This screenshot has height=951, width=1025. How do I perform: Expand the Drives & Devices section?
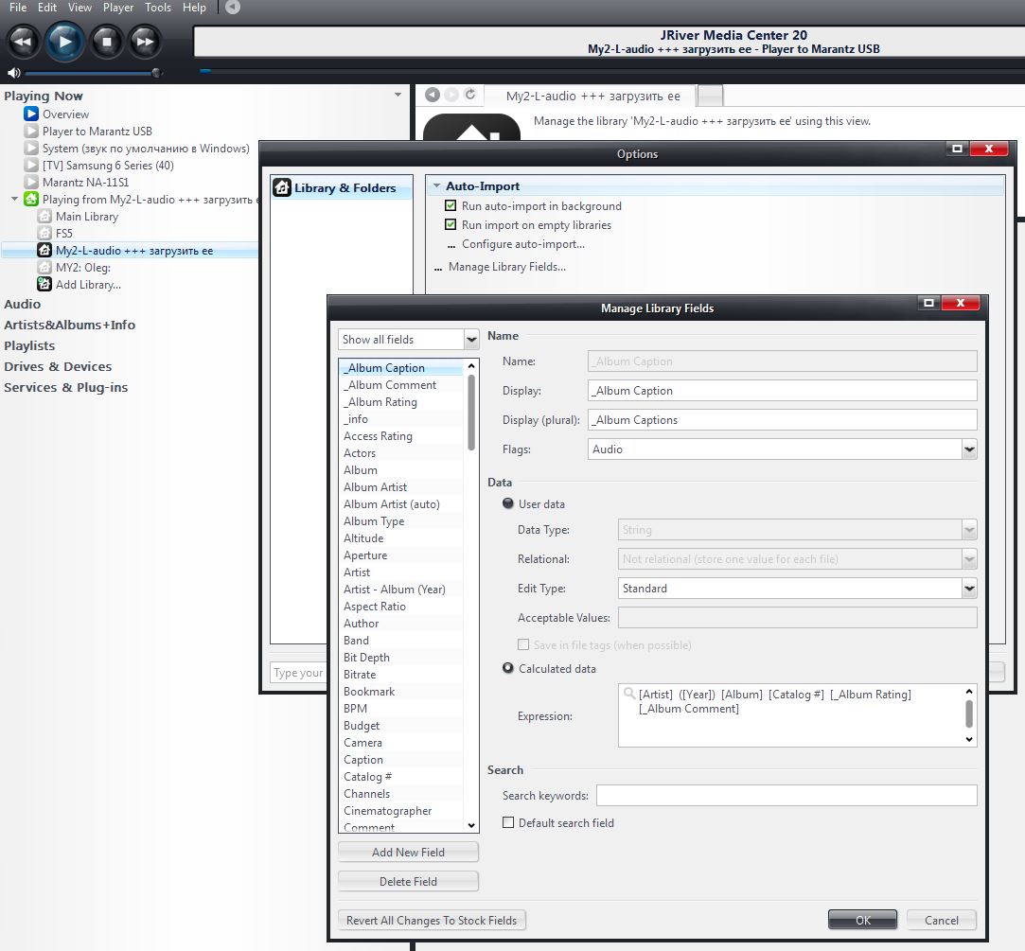tap(58, 366)
